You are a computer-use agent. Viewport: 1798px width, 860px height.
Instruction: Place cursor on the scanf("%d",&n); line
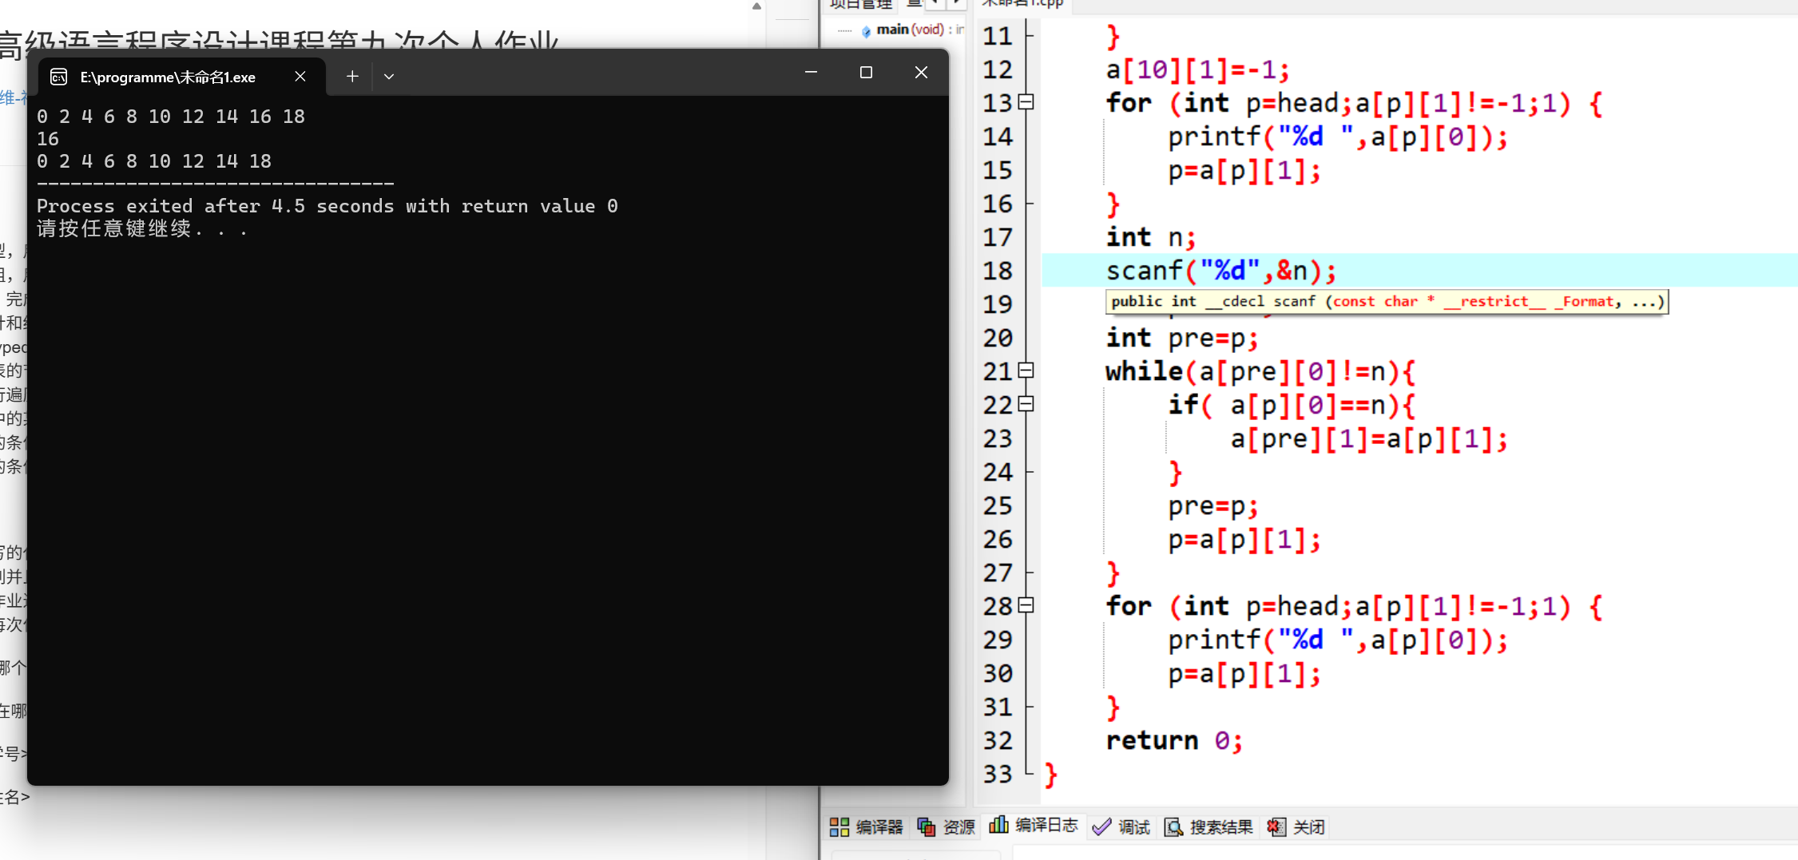pos(1220,271)
